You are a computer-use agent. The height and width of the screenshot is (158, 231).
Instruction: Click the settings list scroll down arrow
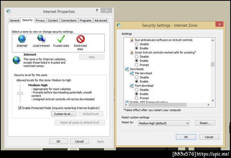213,100
